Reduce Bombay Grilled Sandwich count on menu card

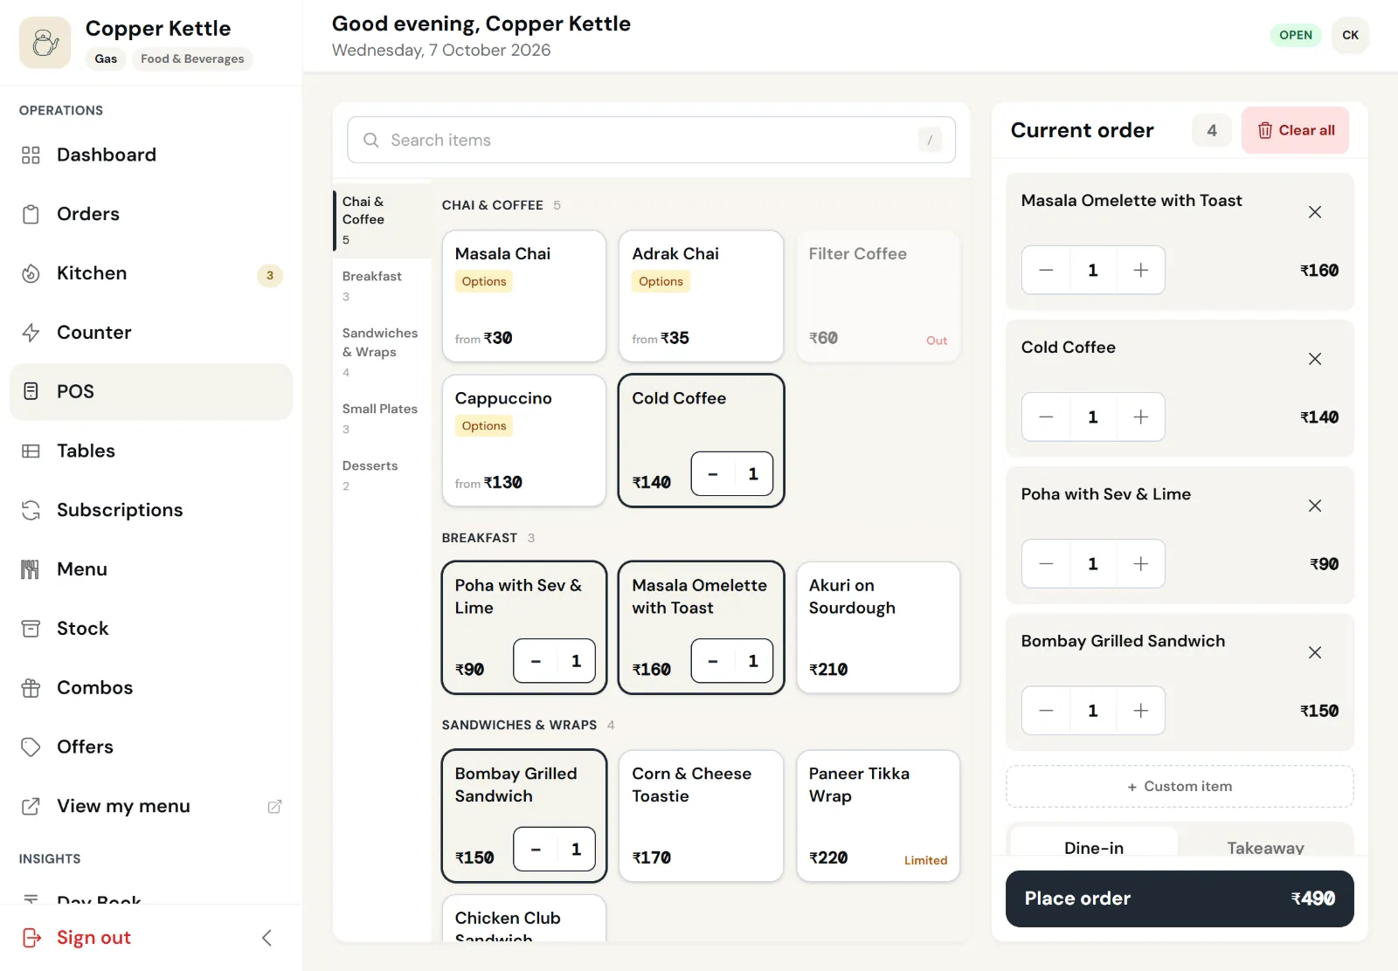536,850
